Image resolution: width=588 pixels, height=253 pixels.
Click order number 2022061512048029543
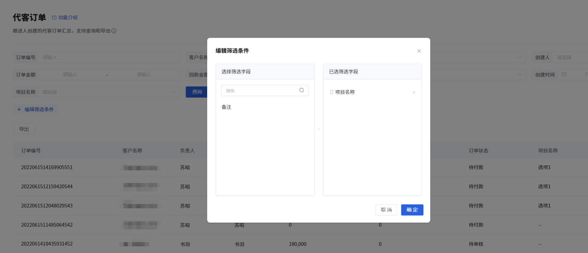(47, 206)
